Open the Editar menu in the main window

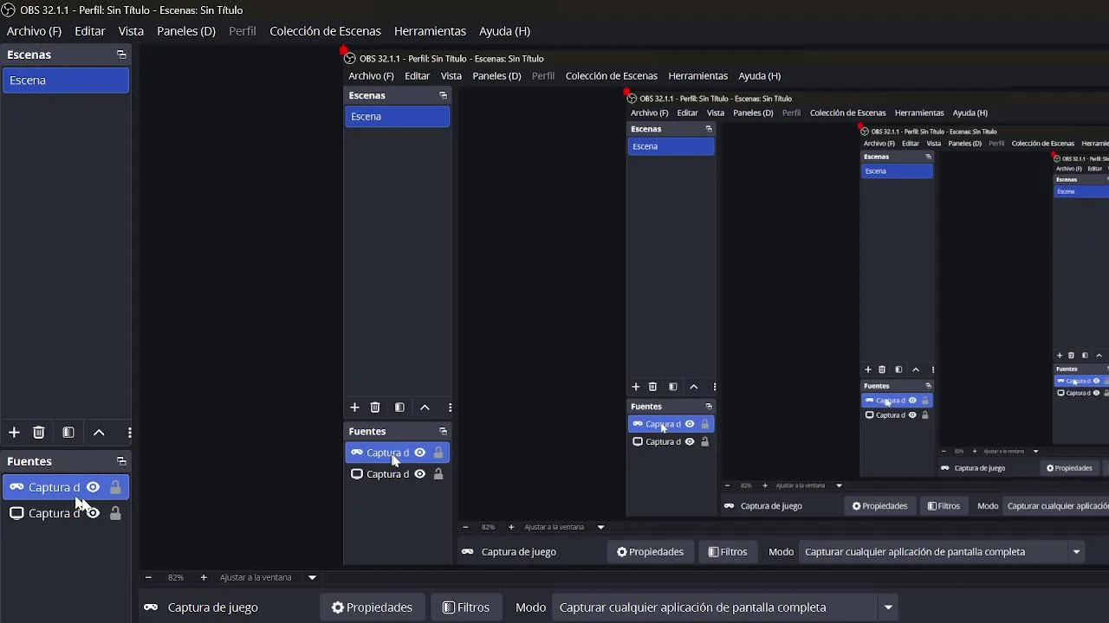click(90, 31)
